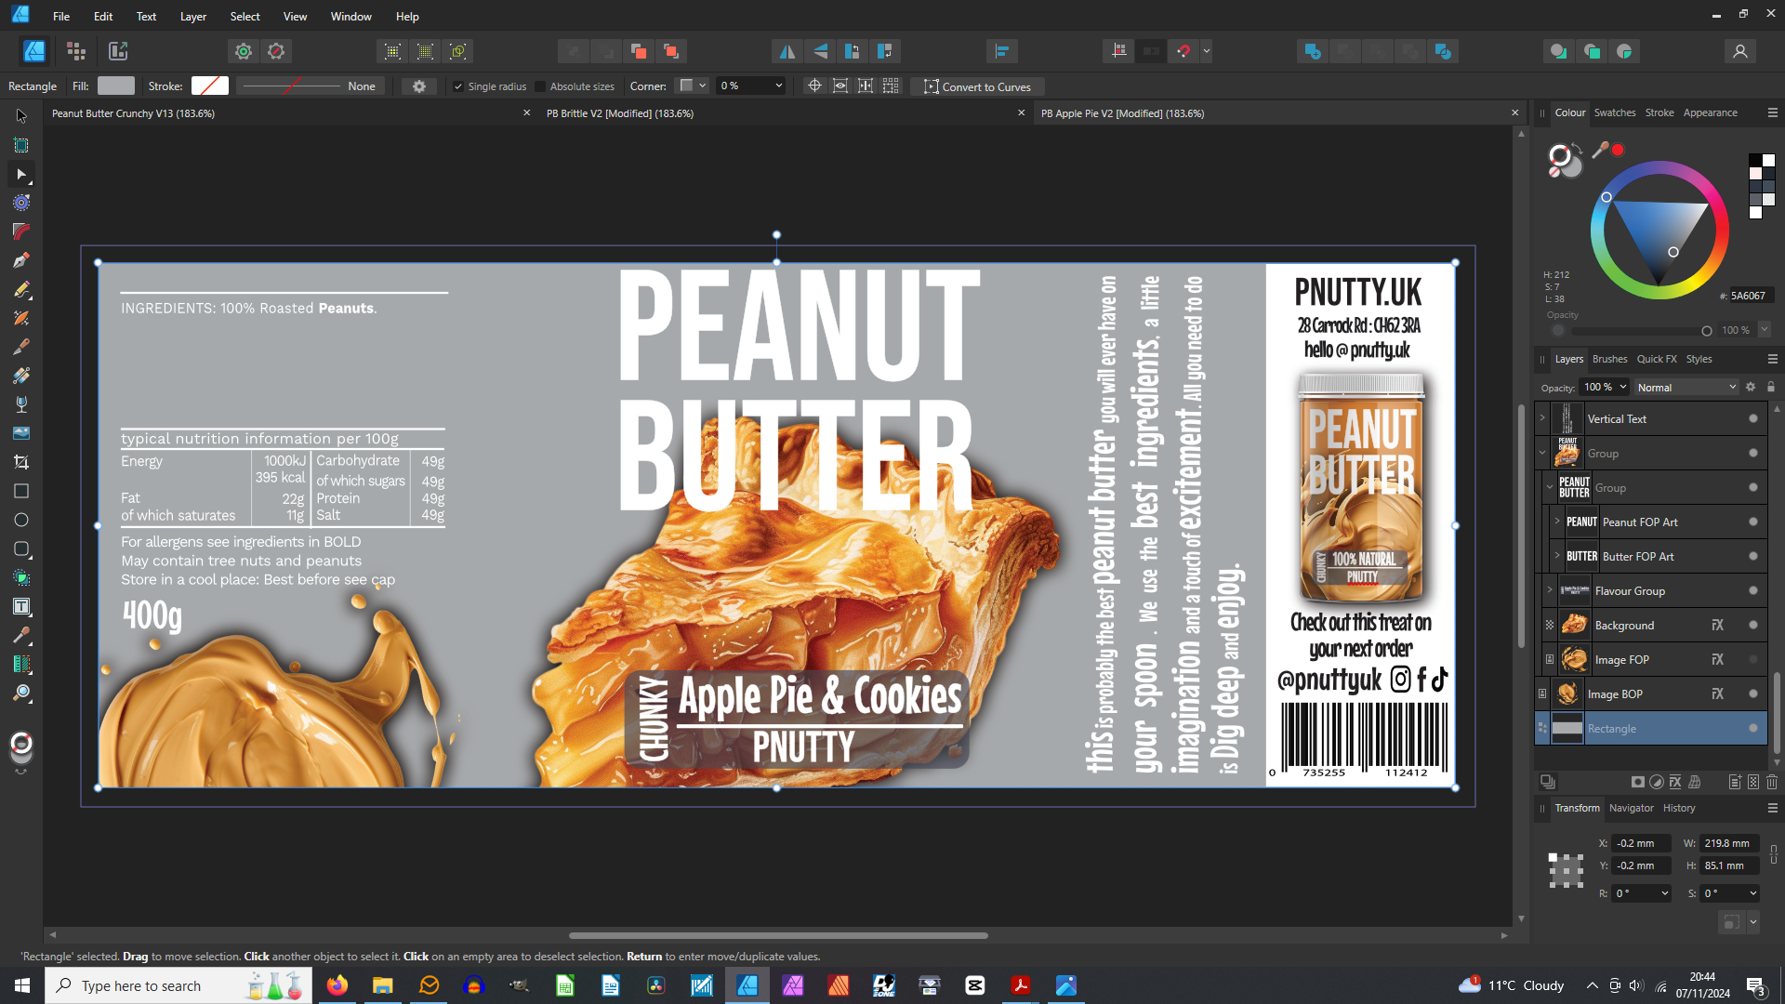Toggle visibility of Butter FOP Art layer
The height and width of the screenshot is (1004, 1785).
coord(1753,557)
